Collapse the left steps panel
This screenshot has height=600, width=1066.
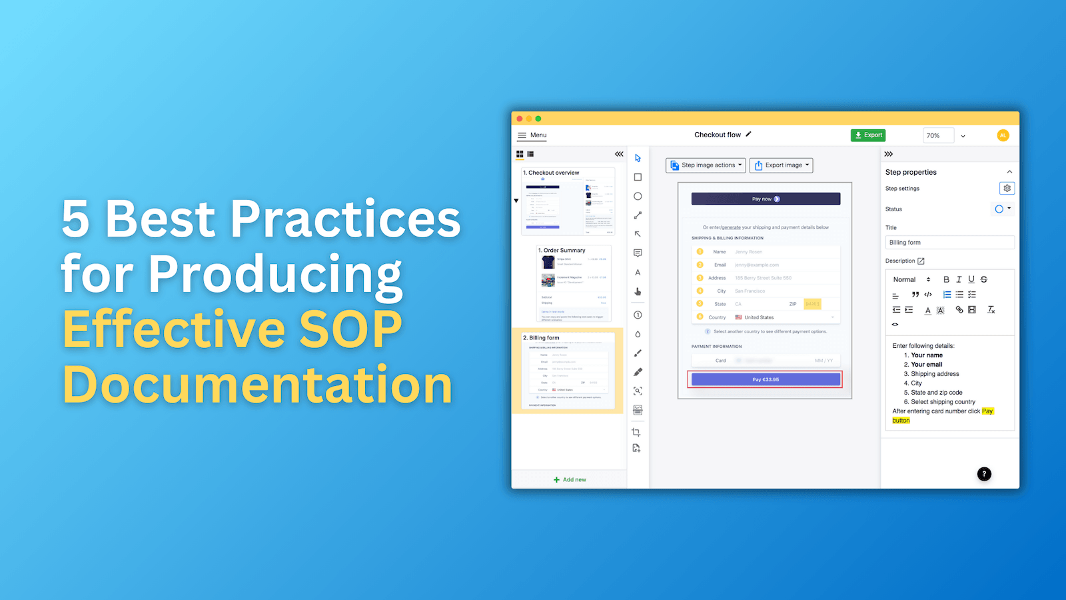pyautogui.click(x=619, y=154)
